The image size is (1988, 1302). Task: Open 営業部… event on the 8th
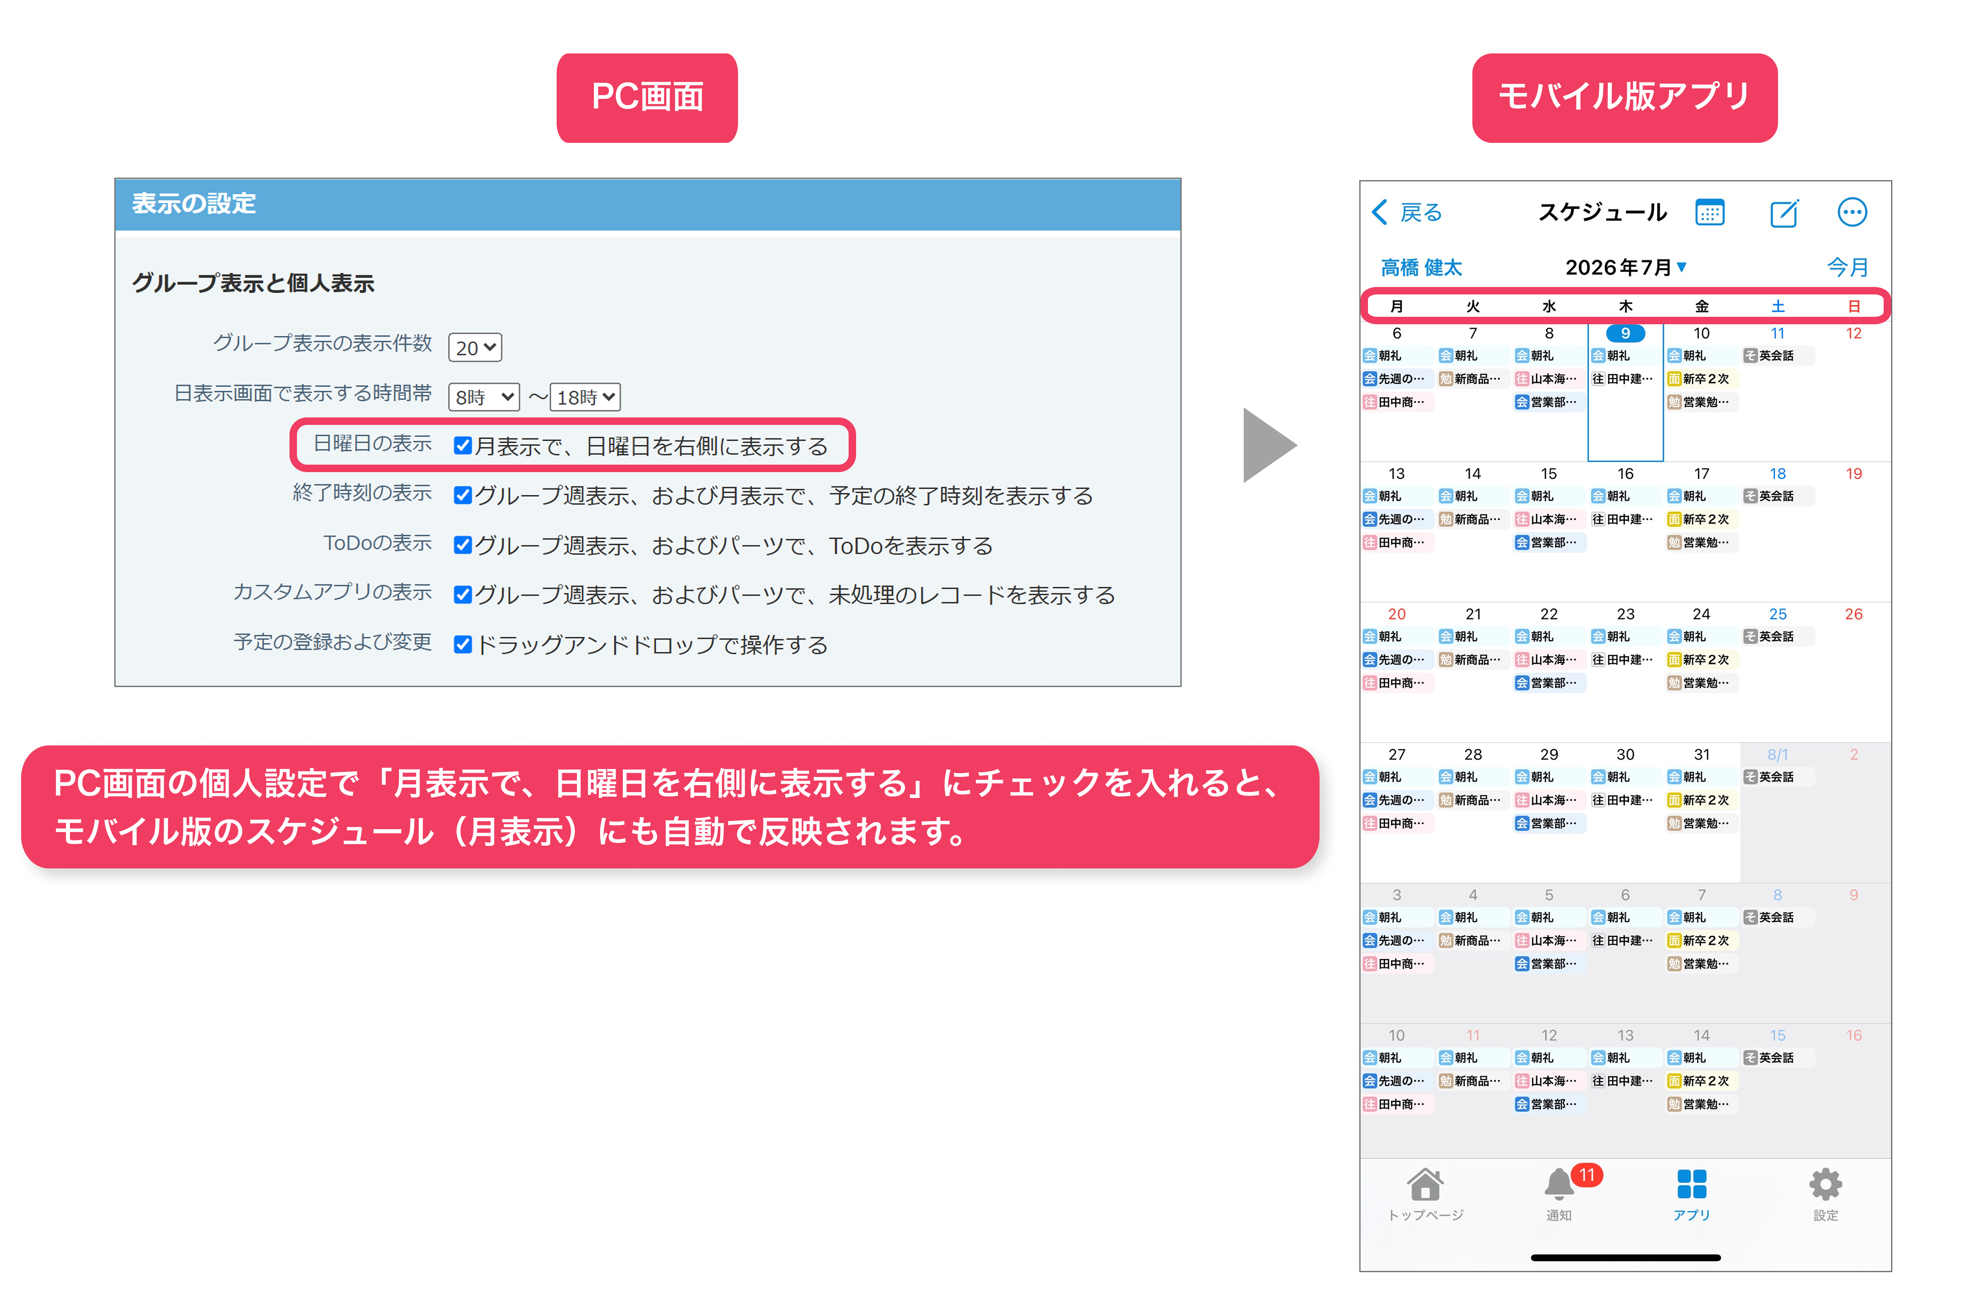[x=1549, y=403]
